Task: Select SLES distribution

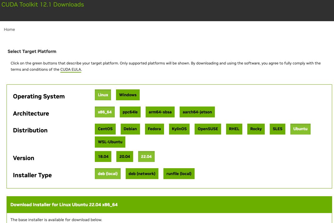Action: tap(278, 129)
